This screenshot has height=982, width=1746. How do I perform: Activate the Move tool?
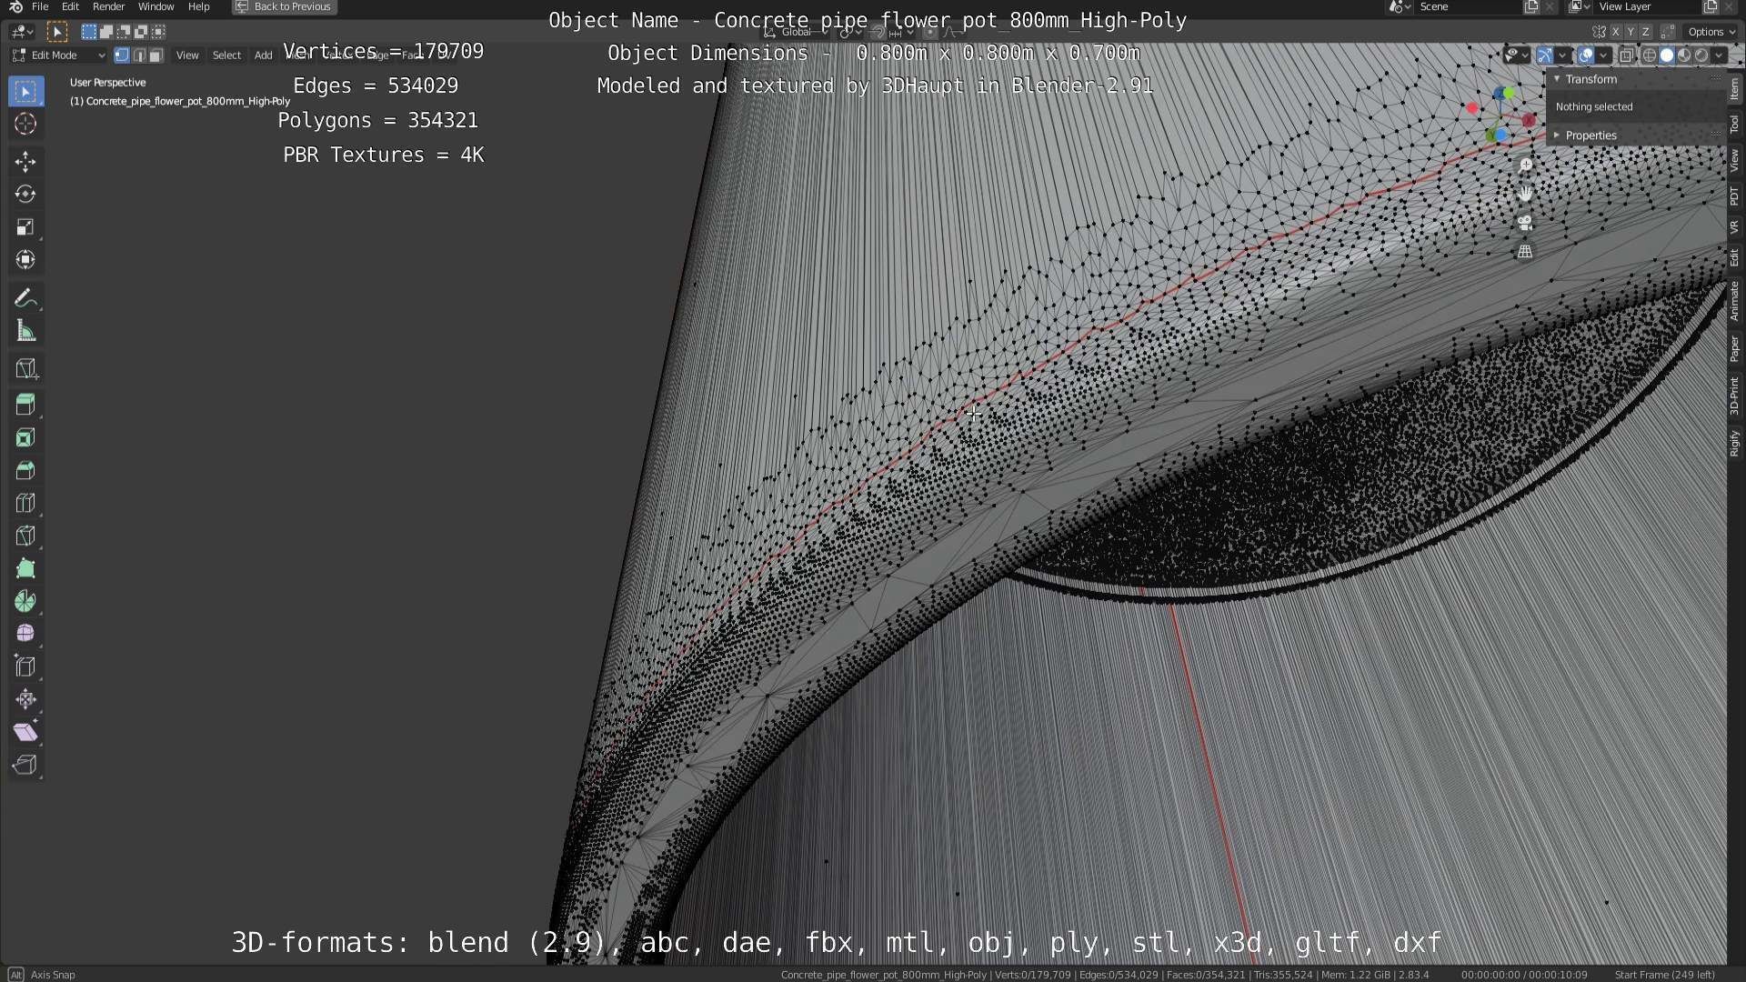pyautogui.click(x=25, y=162)
